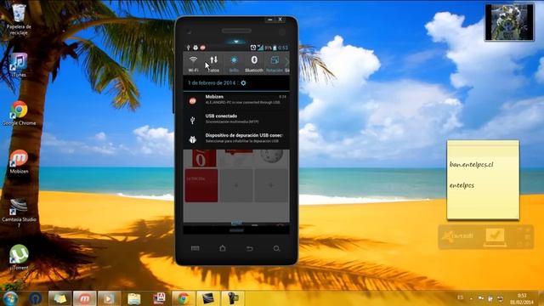Image resolution: width=544 pixels, height=306 pixels.
Task: Toggle Rotación quick setting
Action: (x=274, y=63)
